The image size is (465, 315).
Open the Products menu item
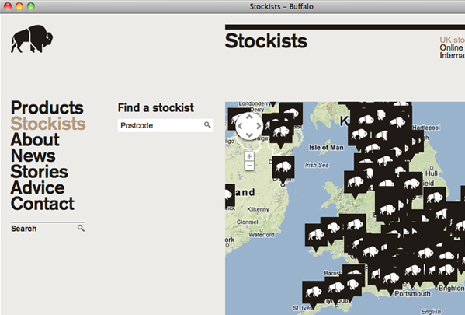pyautogui.click(x=47, y=107)
